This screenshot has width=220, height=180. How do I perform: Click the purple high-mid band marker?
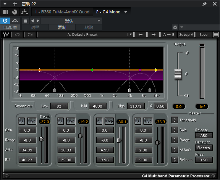(x=140, y=70)
